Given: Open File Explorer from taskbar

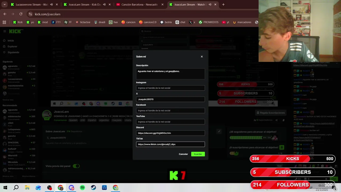Looking at the screenshot, I should coord(27,188).
